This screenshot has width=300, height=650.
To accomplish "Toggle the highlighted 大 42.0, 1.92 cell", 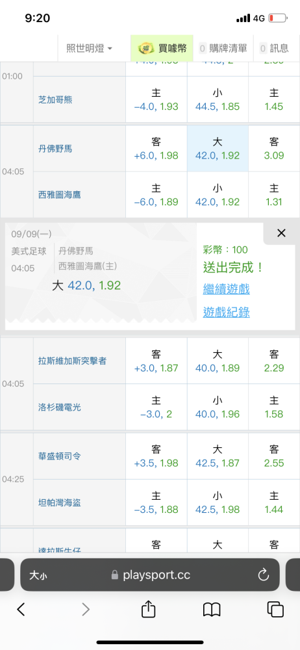I will pos(218,148).
